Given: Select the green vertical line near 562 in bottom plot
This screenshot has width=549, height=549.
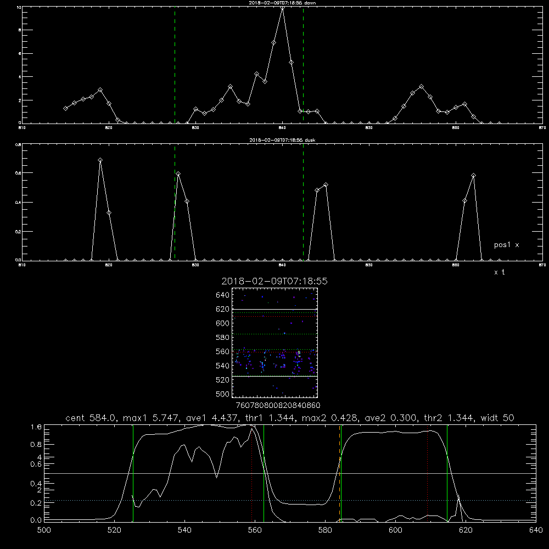Looking at the screenshot, I should (264, 473).
